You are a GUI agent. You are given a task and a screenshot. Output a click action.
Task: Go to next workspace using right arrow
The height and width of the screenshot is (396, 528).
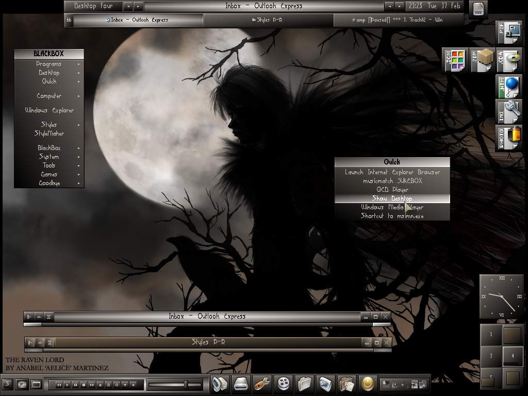pyautogui.click(x=138, y=6)
